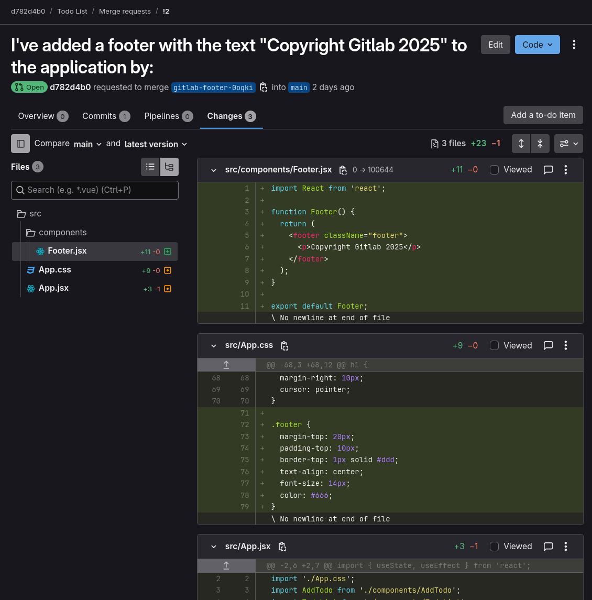
Task: Click the Edit button
Action: 495,45
